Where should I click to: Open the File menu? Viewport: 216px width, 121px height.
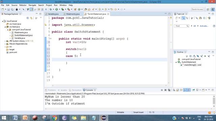2,5
